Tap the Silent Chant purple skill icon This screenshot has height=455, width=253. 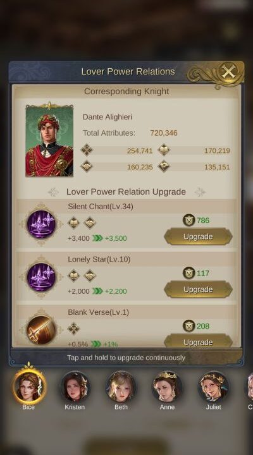(x=41, y=224)
